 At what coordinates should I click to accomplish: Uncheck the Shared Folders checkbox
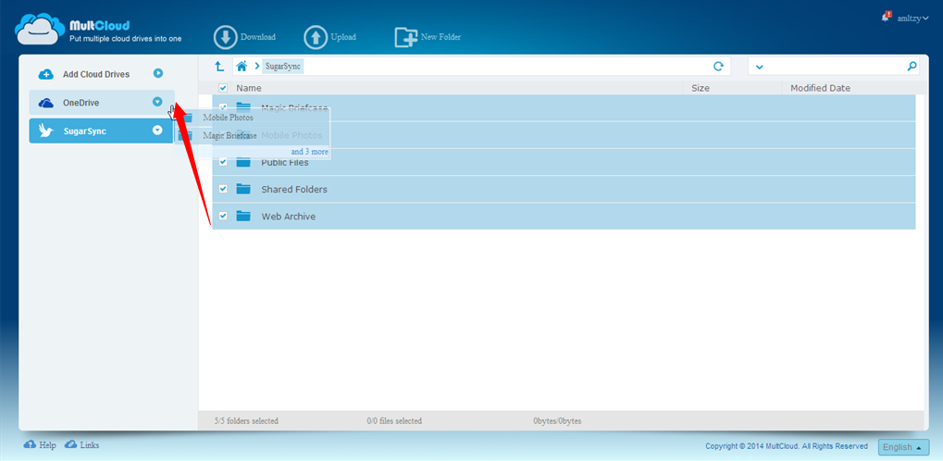click(223, 190)
